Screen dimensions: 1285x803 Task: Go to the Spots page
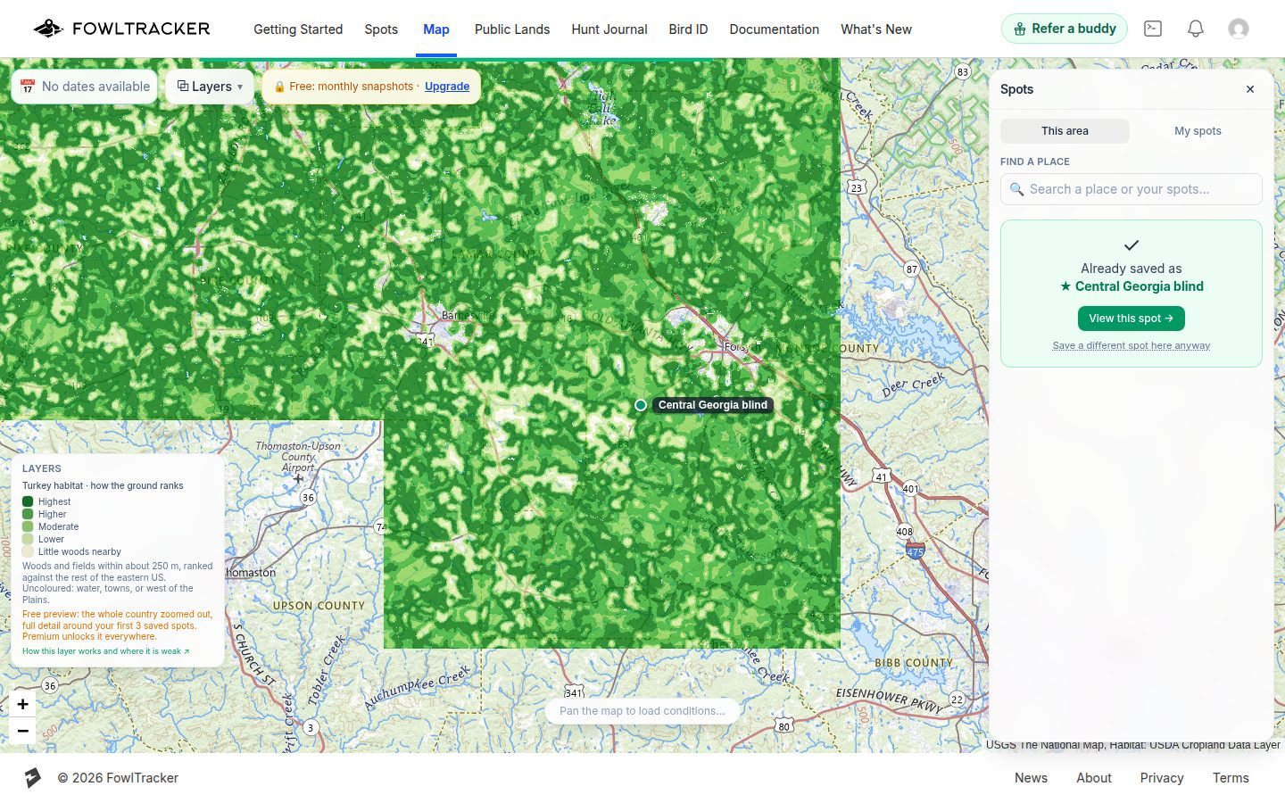coord(381,29)
